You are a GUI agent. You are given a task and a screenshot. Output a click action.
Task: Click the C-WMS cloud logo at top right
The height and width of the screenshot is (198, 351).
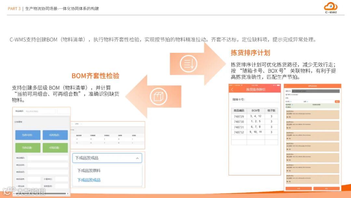tap(331, 7)
